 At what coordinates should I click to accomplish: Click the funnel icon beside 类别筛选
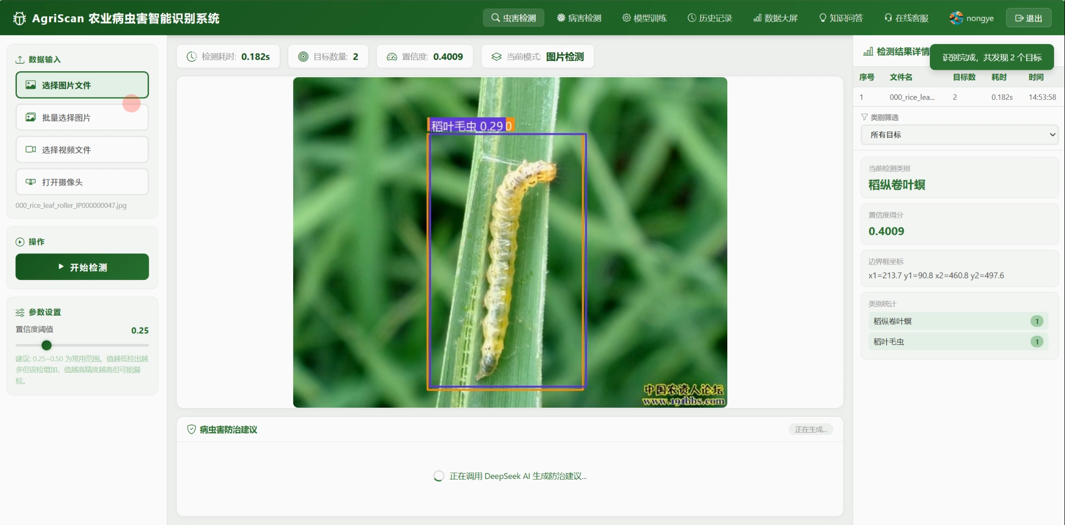[x=864, y=117]
